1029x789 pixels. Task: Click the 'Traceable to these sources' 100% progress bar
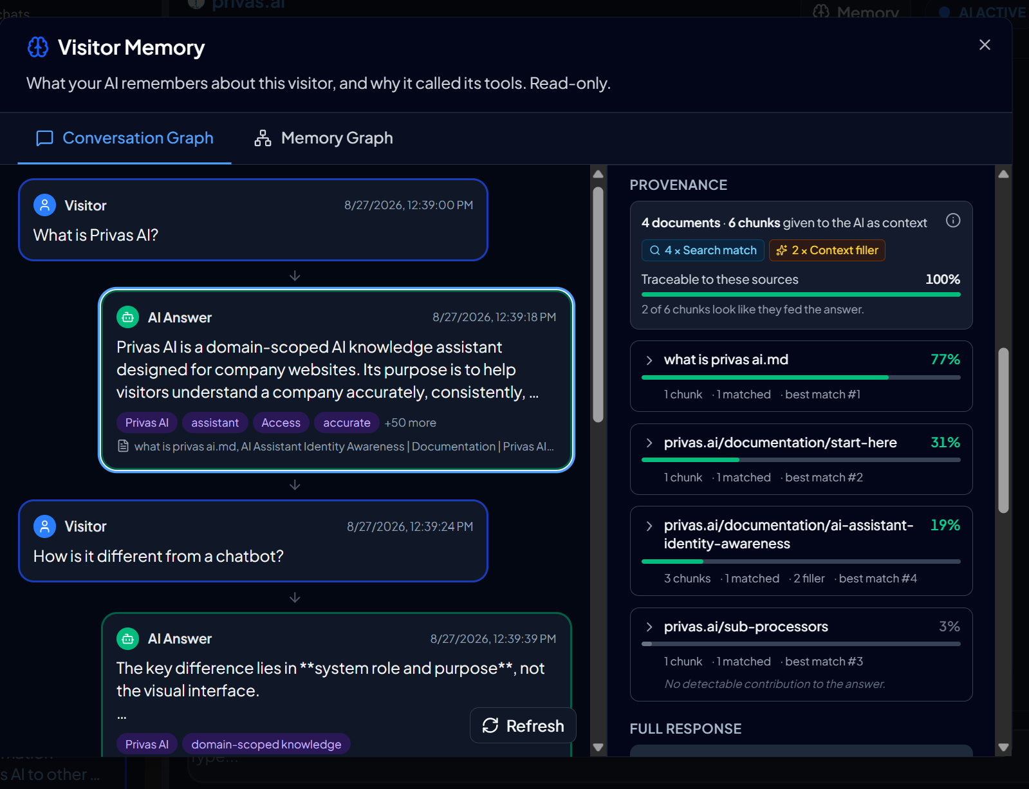(x=801, y=295)
